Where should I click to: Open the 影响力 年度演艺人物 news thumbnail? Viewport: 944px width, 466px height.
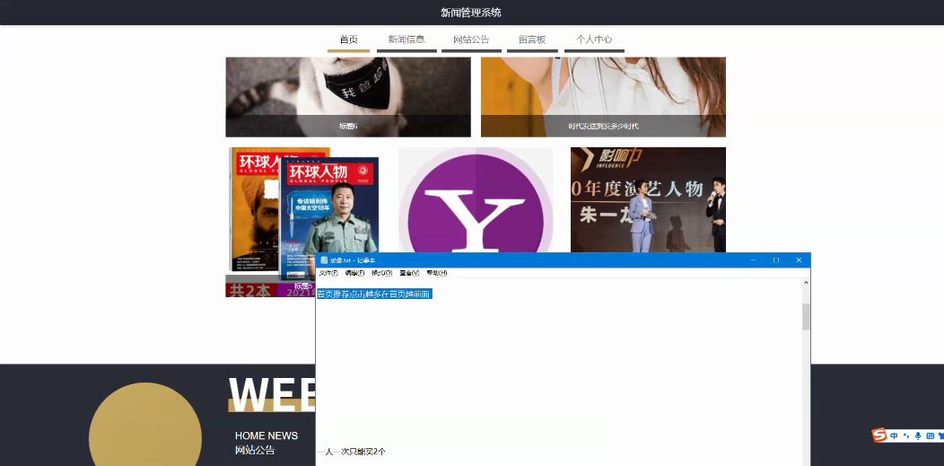[649, 200]
